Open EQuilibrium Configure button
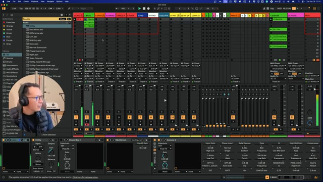Image resolution: width=323 pixels, height=182 pixels. pos(136,140)
